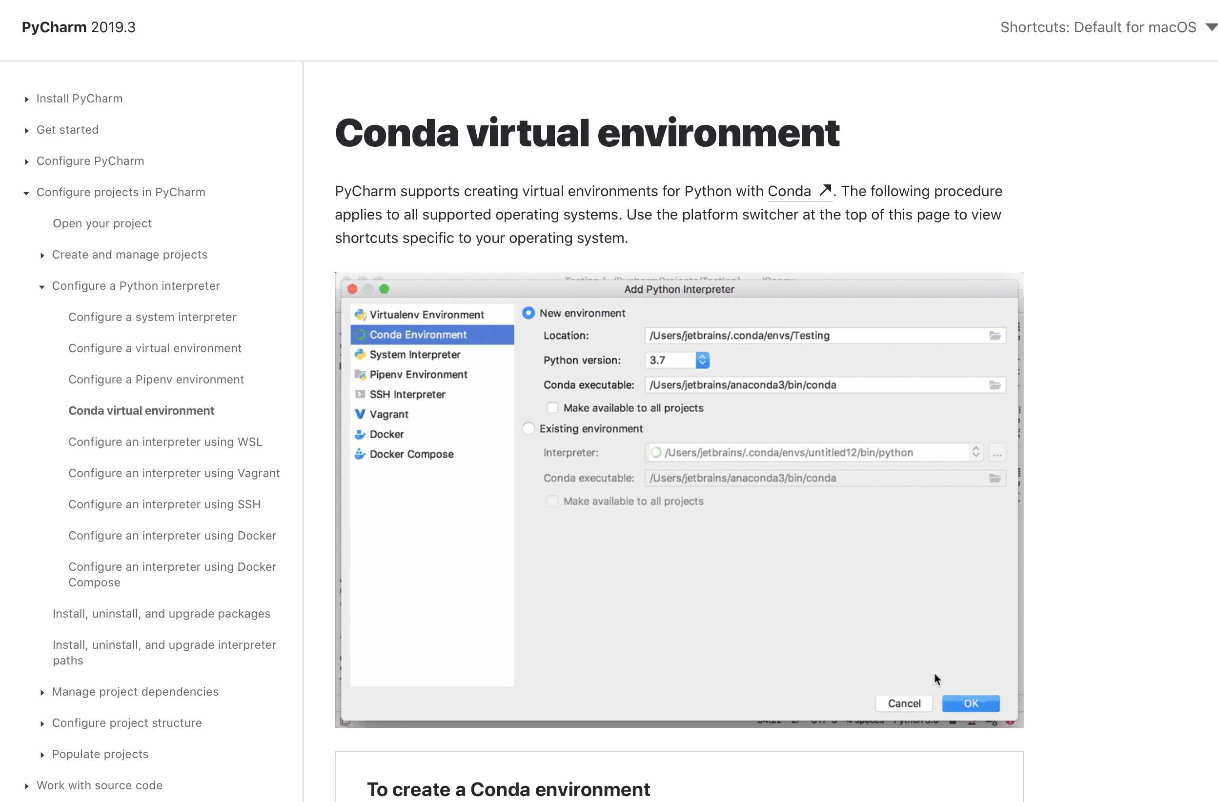Viewport: 1218px width, 802px height.
Task: Expand Populate projects section
Action: [42, 754]
